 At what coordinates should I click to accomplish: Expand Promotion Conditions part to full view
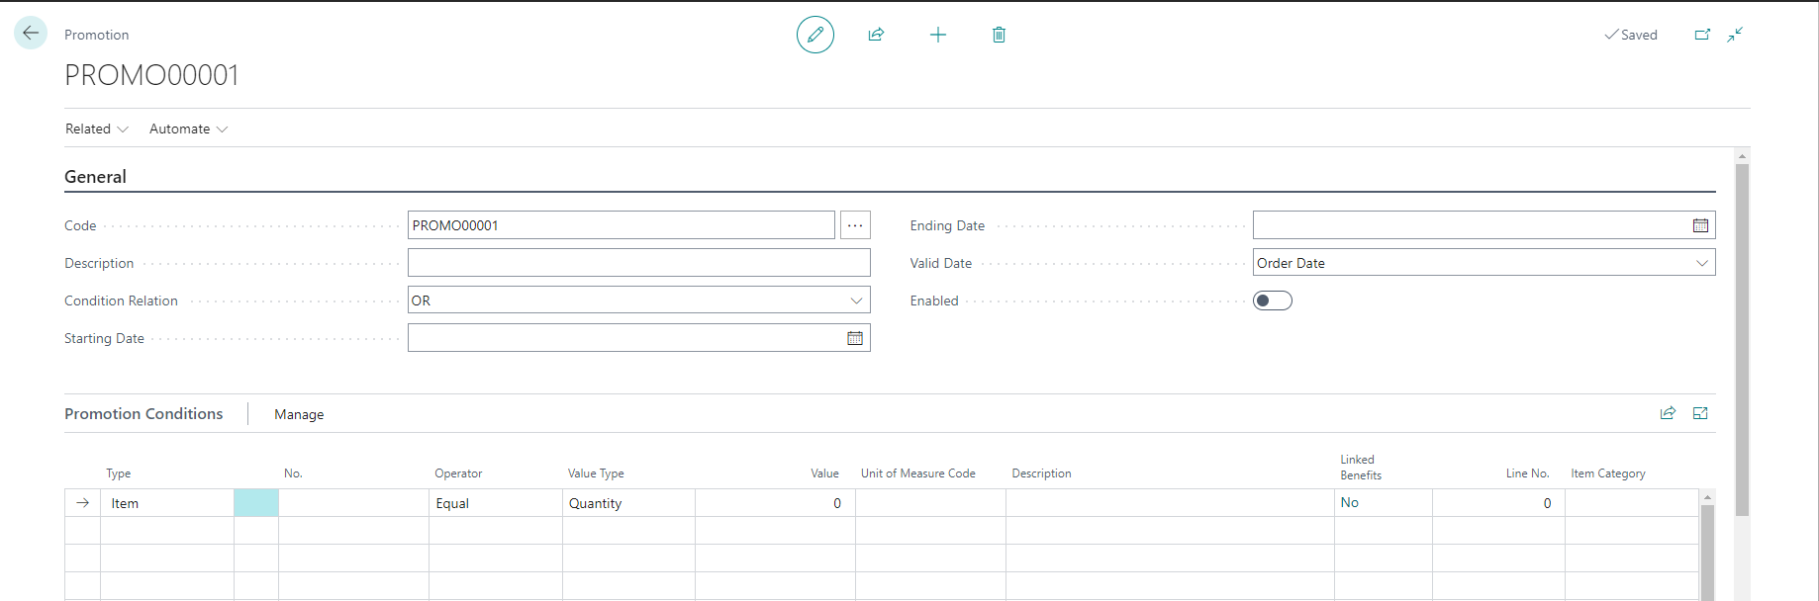click(1700, 413)
